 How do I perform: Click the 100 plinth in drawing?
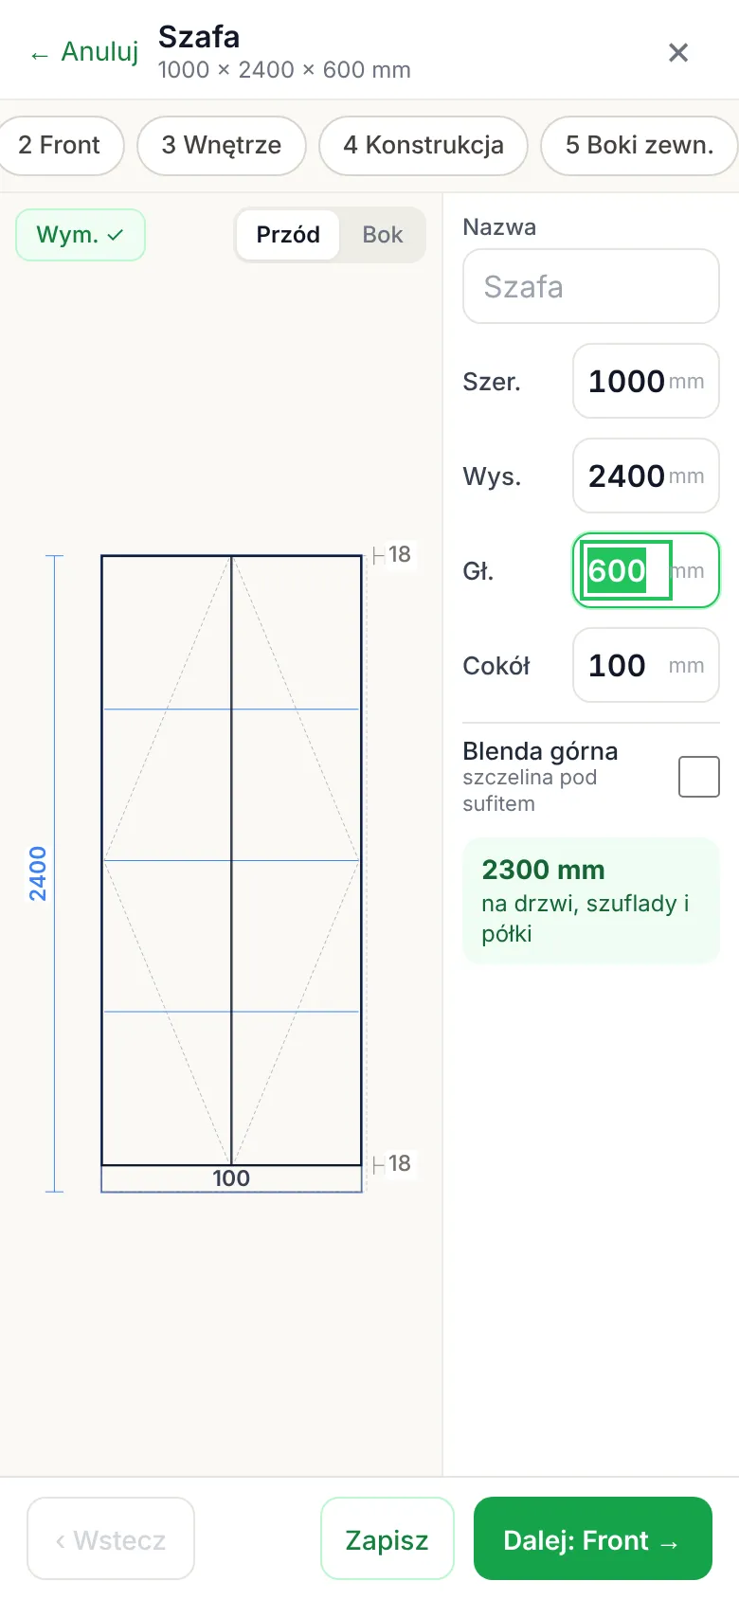point(231,1178)
